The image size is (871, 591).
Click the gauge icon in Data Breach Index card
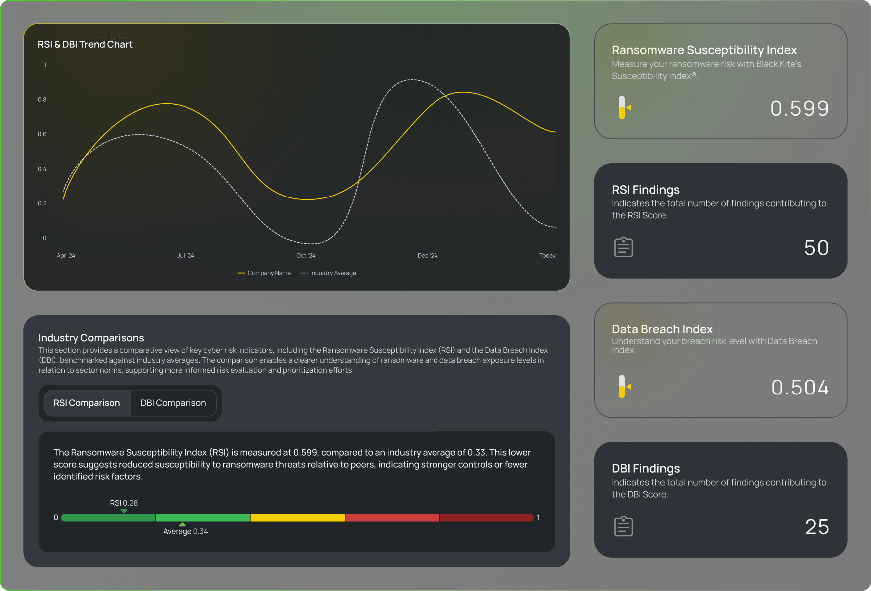tap(624, 387)
